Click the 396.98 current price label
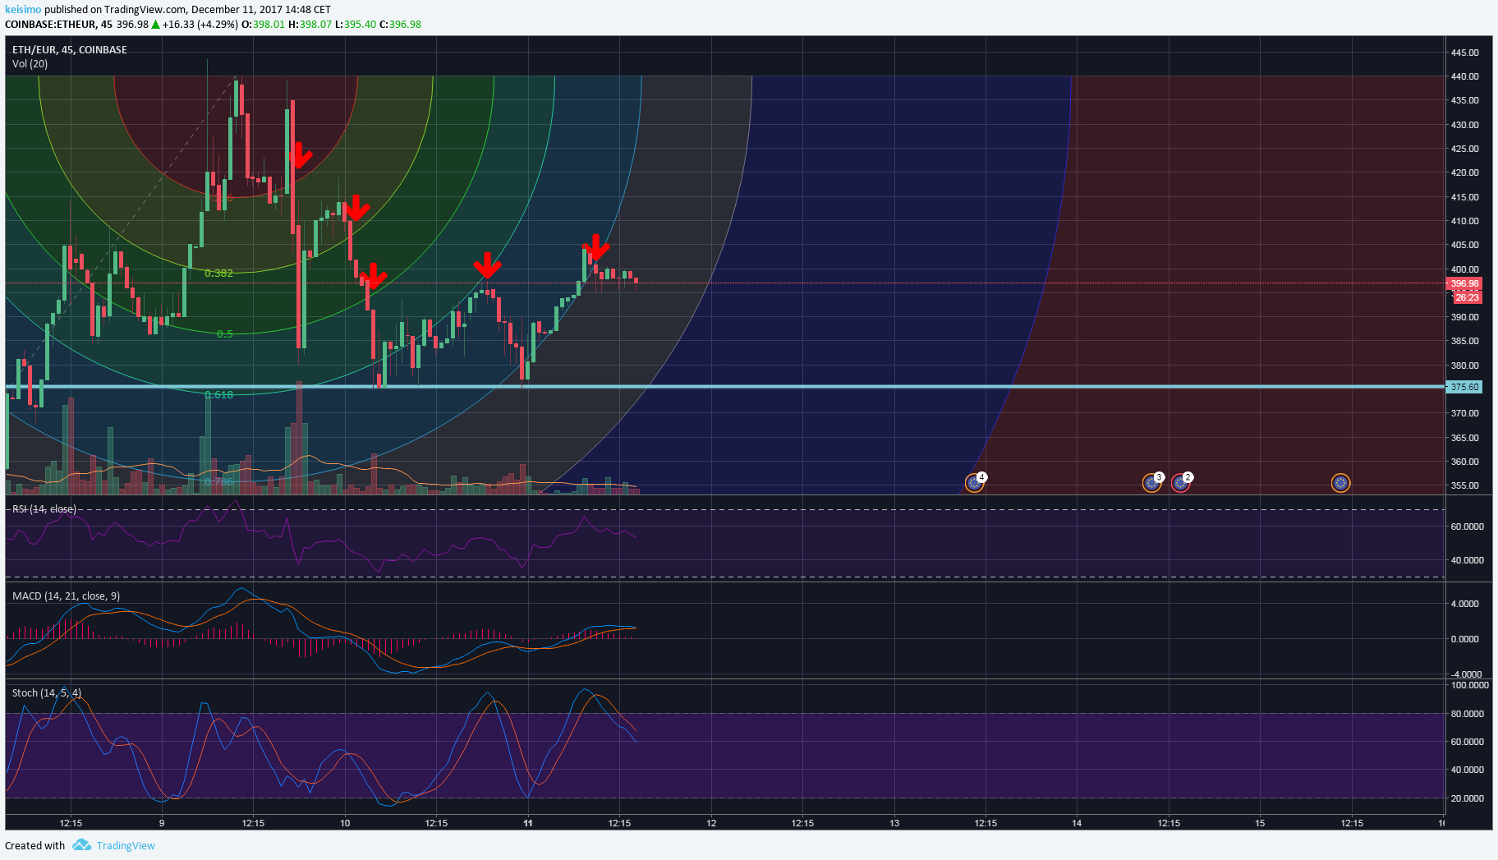1498x860 pixels. pos(1464,283)
